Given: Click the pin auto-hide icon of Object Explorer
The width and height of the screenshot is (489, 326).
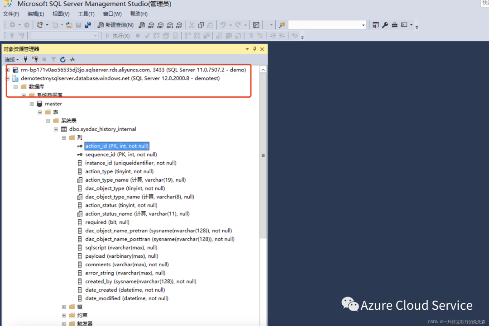Looking at the screenshot, I should tap(255, 49).
